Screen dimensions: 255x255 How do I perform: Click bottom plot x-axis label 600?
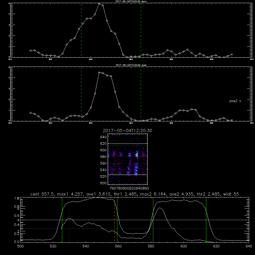tap(184, 246)
